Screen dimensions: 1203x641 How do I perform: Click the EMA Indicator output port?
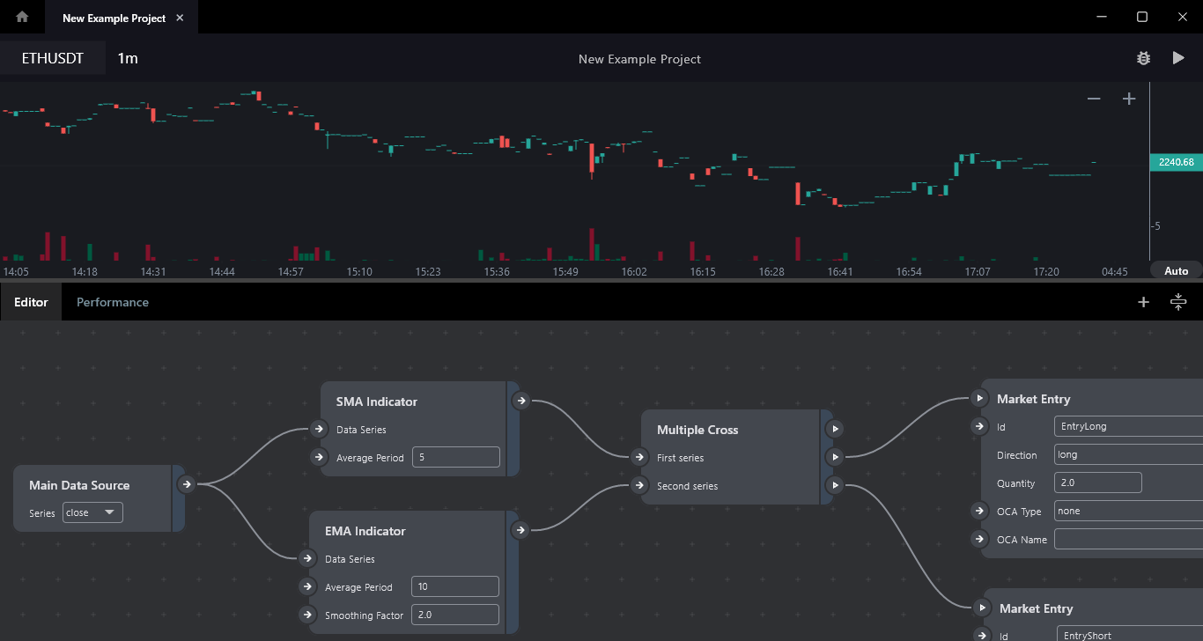520,530
